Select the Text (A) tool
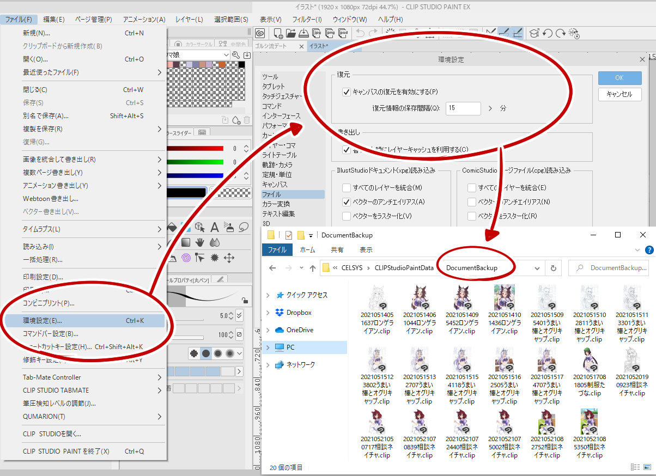The width and height of the screenshot is (656, 476). (x=215, y=227)
